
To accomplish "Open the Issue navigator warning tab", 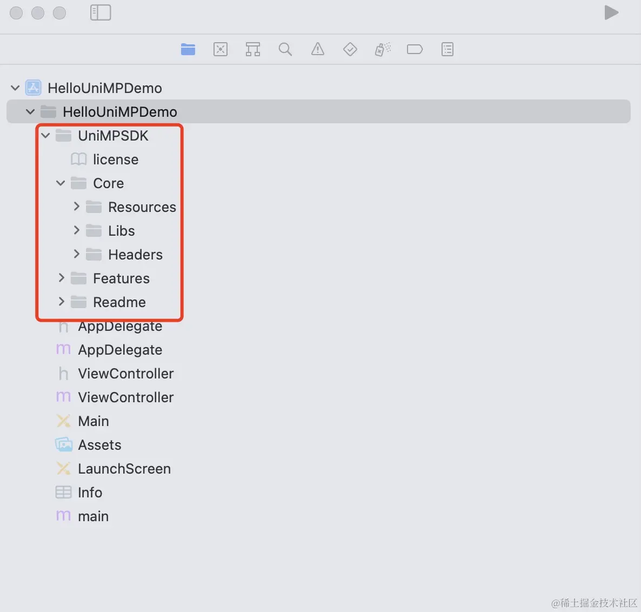I will coord(318,49).
